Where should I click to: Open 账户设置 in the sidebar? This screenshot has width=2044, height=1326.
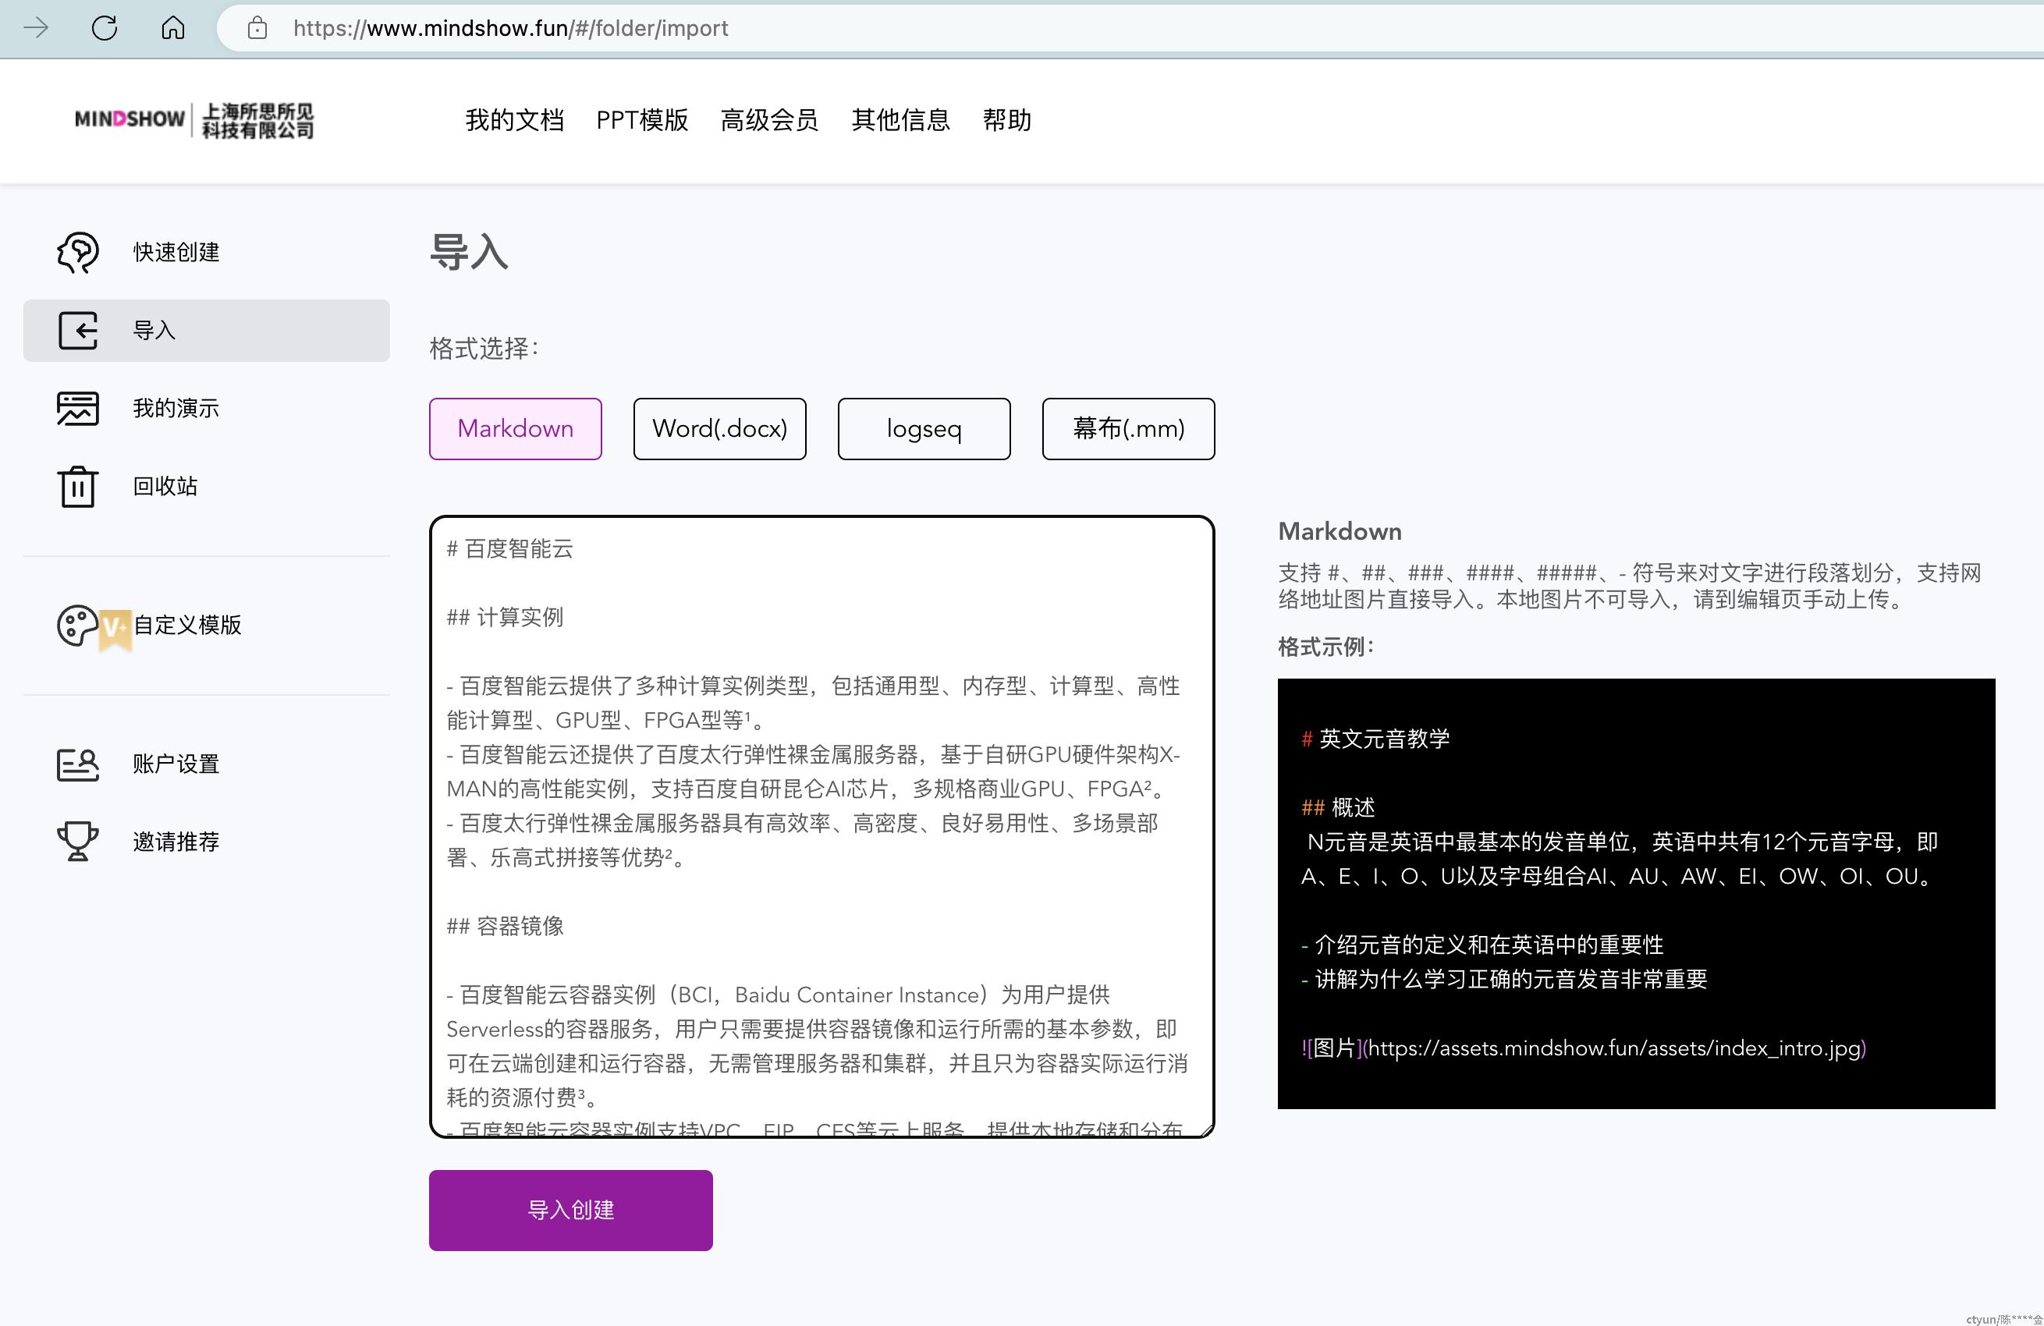point(176,764)
